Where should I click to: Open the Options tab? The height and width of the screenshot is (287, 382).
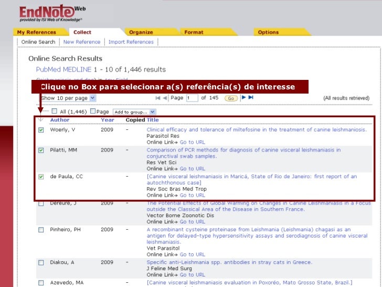pyautogui.click(x=268, y=32)
